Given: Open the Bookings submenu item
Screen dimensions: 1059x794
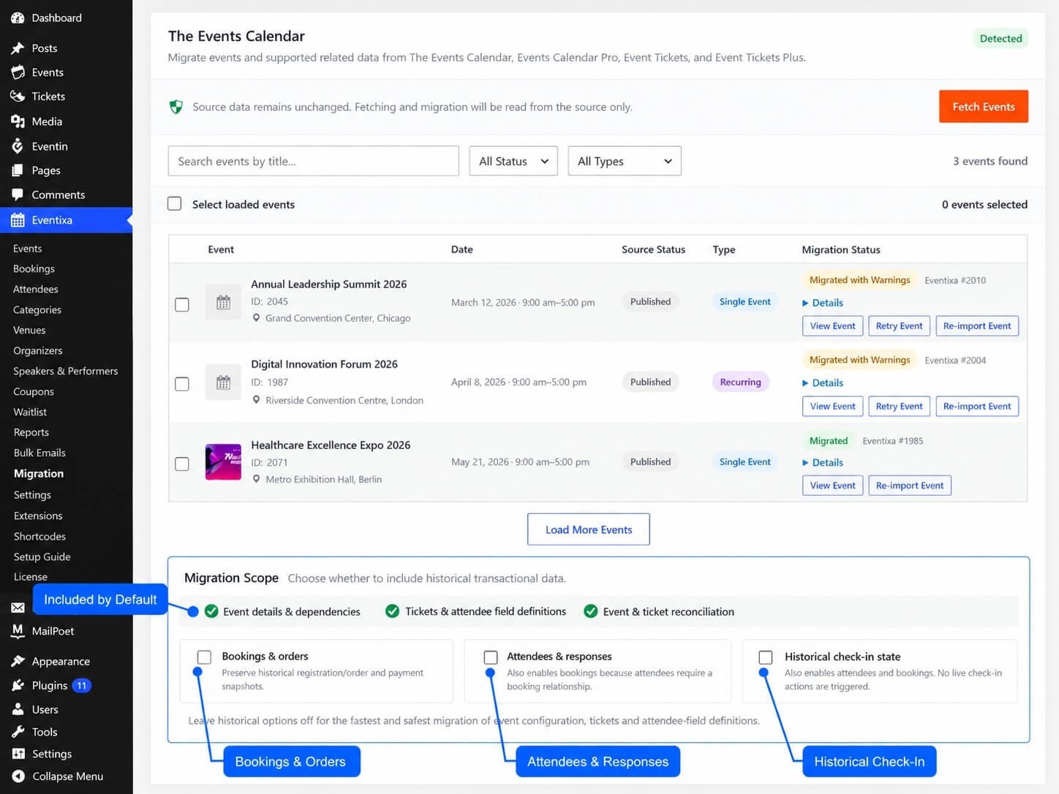Looking at the screenshot, I should point(34,269).
